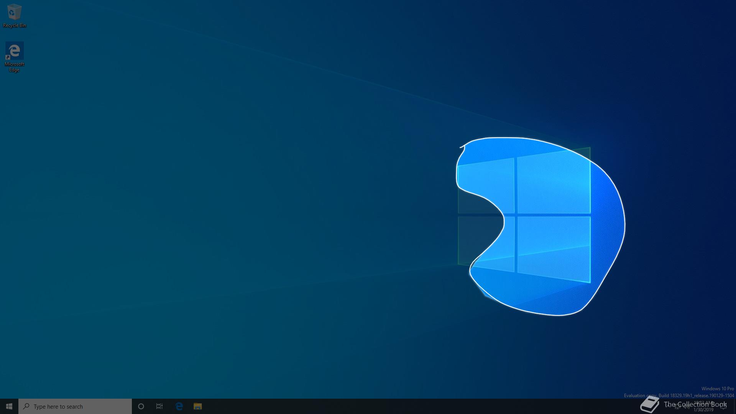The image size is (736, 414).
Task: Open the volume icon in system tray
Action: click(687, 407)
